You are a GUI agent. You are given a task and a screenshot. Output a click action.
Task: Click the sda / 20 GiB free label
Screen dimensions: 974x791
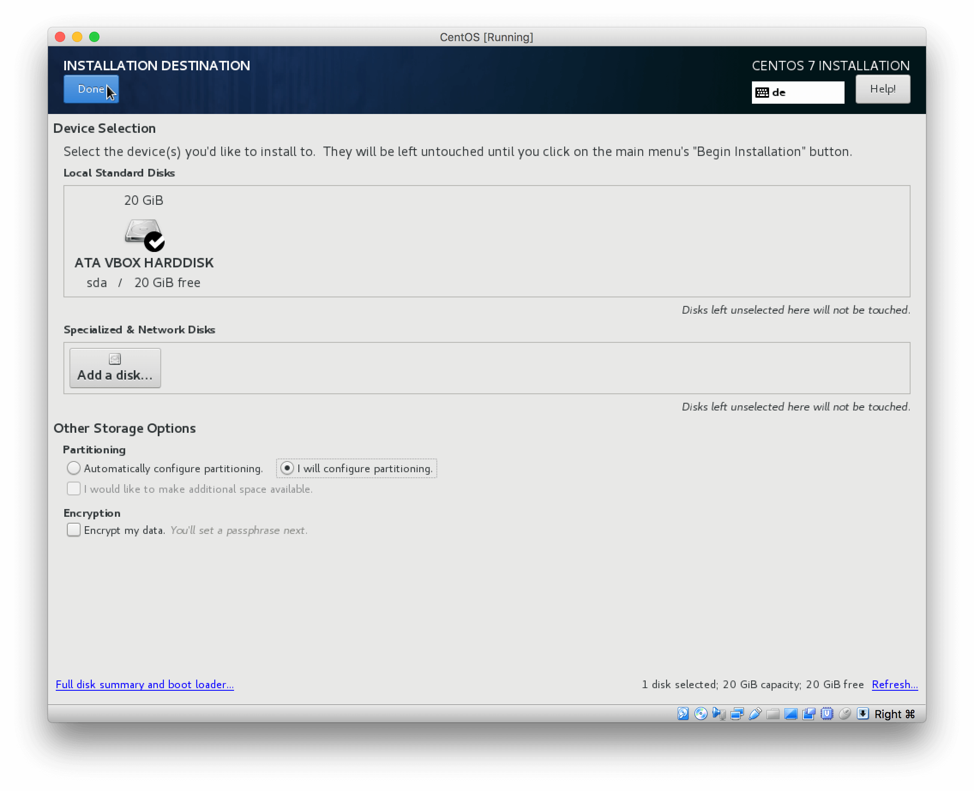coord(144,282)
